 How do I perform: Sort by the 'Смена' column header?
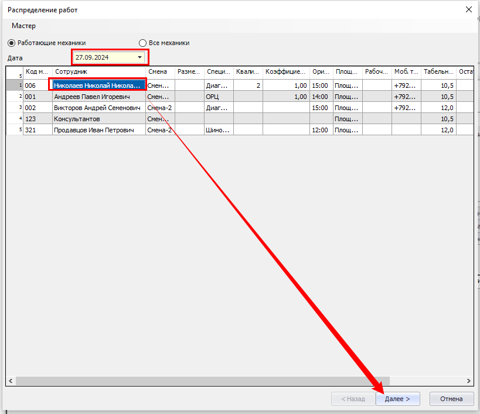point(159,71)
